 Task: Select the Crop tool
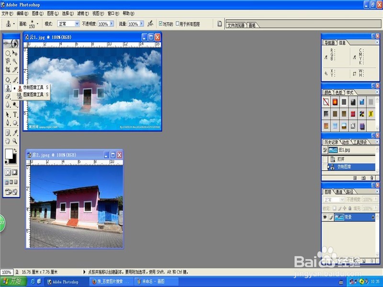coord(8,69)
